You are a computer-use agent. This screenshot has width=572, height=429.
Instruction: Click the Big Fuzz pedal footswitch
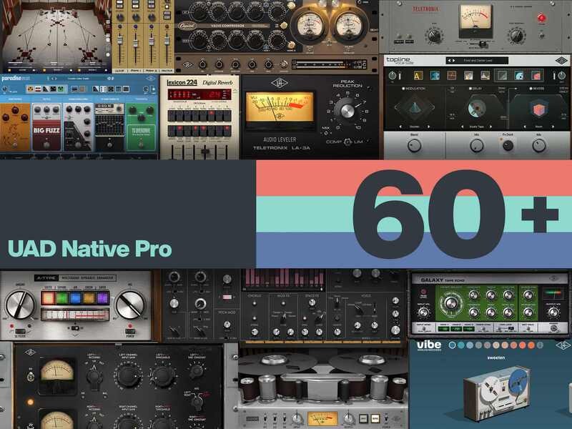(x=46, y=145)
